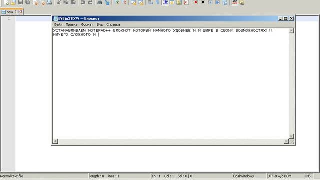Close the current document via the toolbar Close icon
Viewport: 320px width, 180px height.
(35, 2)
